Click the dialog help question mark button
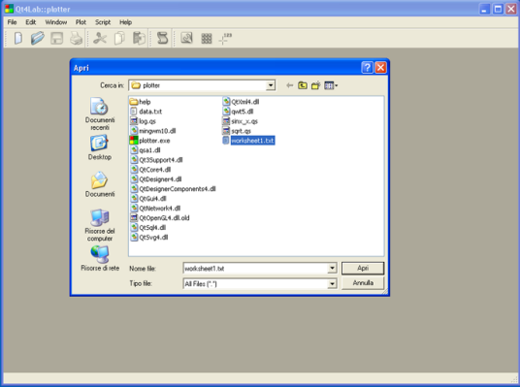The image size is (520, 387). coord(367,68)
